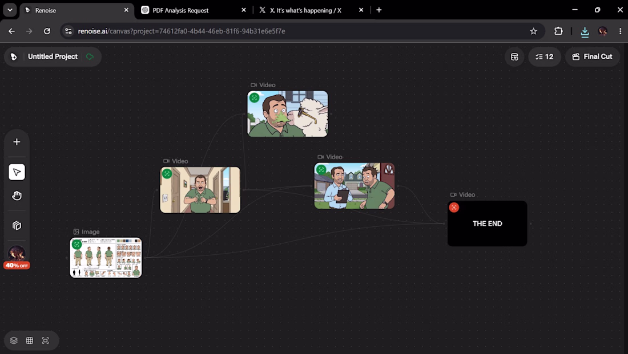Open the Chrome profile avatar

pos(602,31)
